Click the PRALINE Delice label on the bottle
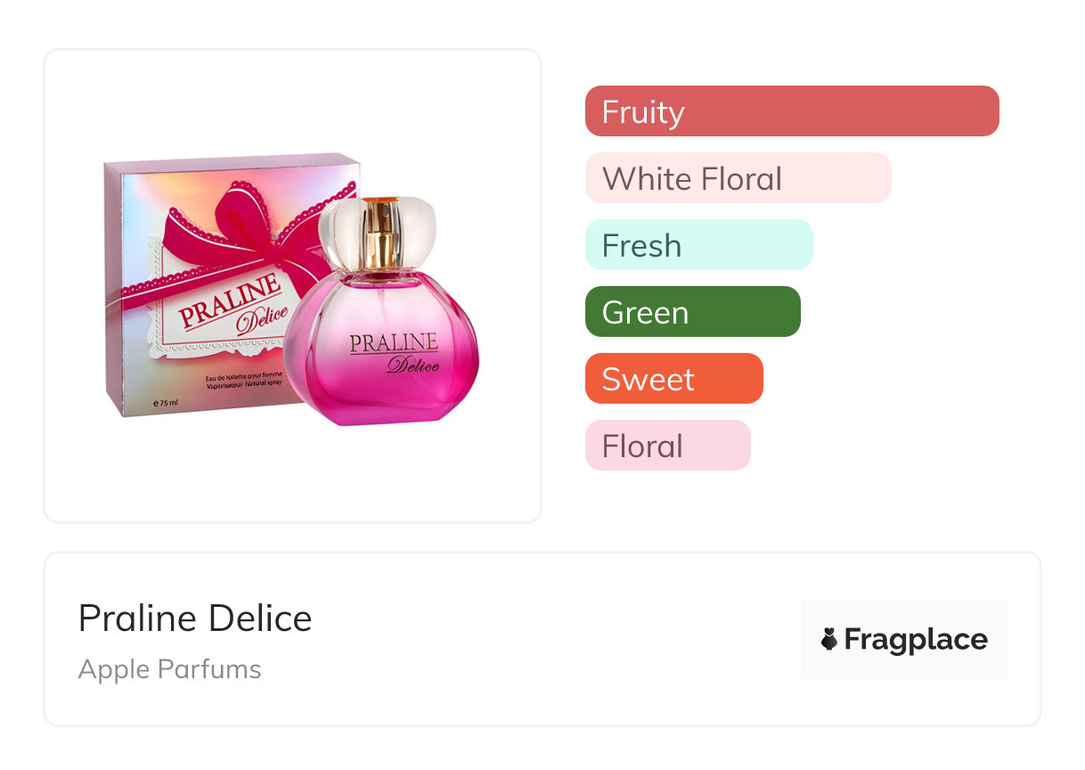The height and width of the screenshot is (770, 1085). pyautogui.click(x=395, y=351)
